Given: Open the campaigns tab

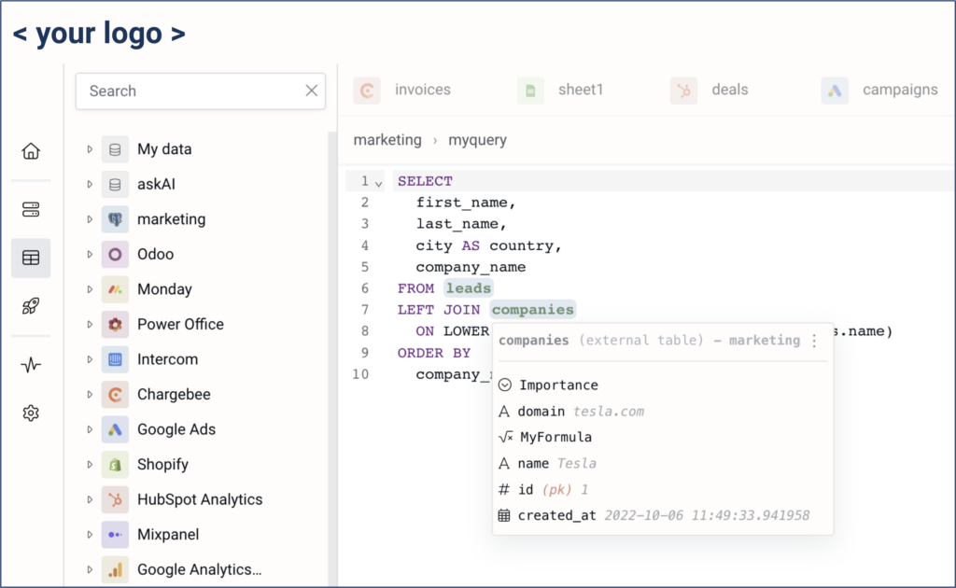Looking at the screenshot, I should 899,90.
